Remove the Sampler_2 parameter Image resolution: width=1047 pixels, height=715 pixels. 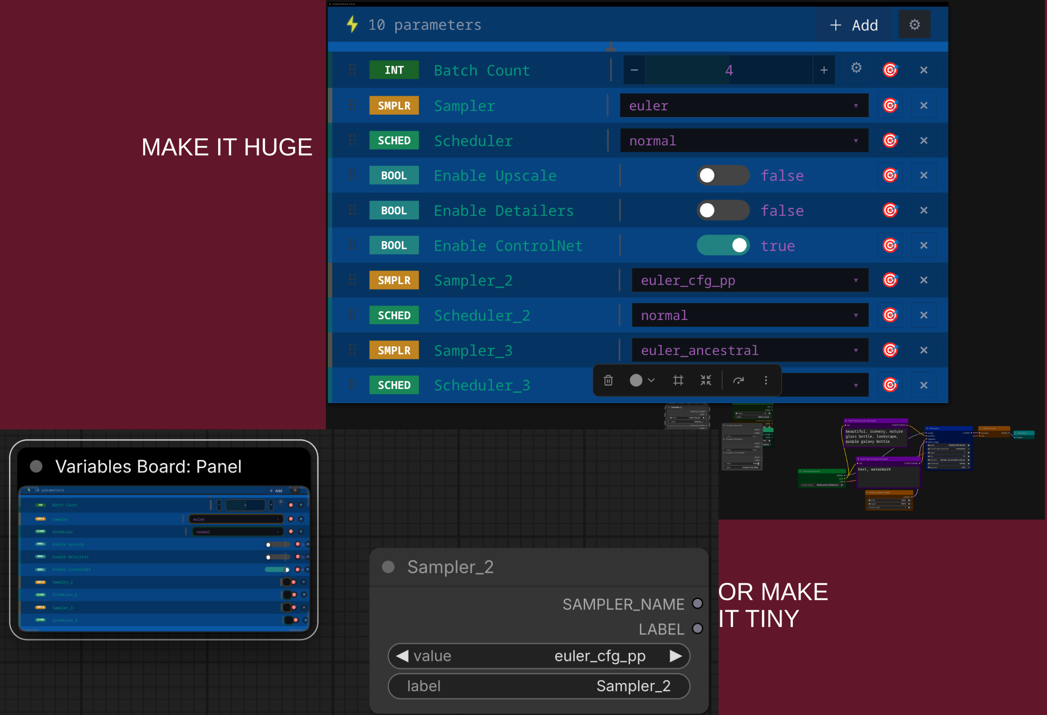click(924, 280)
